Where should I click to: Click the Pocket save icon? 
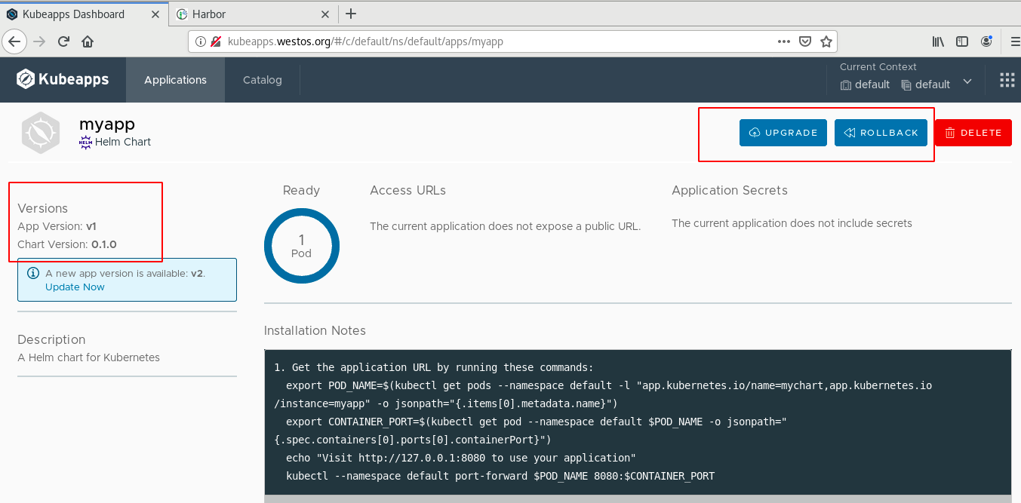pyautogui.click(x=805, y=41)
